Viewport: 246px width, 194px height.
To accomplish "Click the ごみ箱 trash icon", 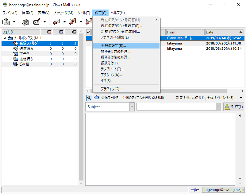I will [15, 64].
